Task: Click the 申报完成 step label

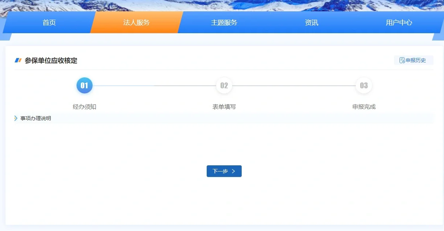Action: [x=363, y=107]
